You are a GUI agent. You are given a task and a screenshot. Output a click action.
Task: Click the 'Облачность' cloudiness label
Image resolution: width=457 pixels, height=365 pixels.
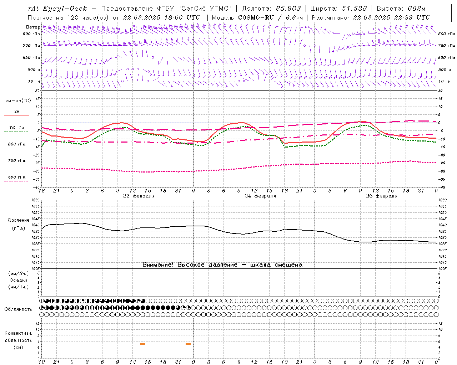click(x=18, y=309)
